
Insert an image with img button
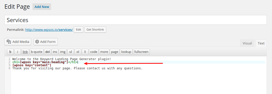tap(63, 52)
